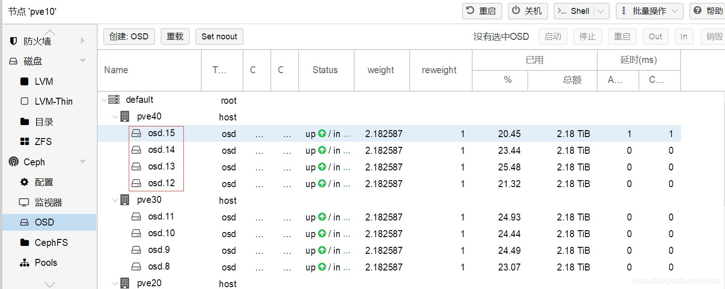Click the sidebar scroll-up chevron

point(50,32)
